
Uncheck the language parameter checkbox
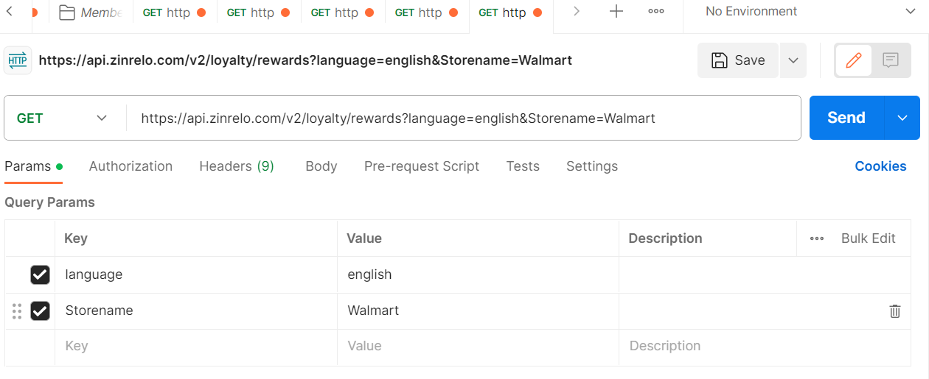(x=40, y=274)
